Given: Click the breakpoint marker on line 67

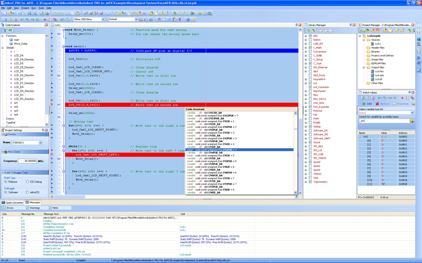Looking at the screenshot, I should [x=51, y=105].
